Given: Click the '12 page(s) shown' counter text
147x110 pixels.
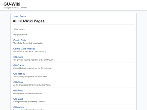Looking at the screenshot, I should pos(20,35).
